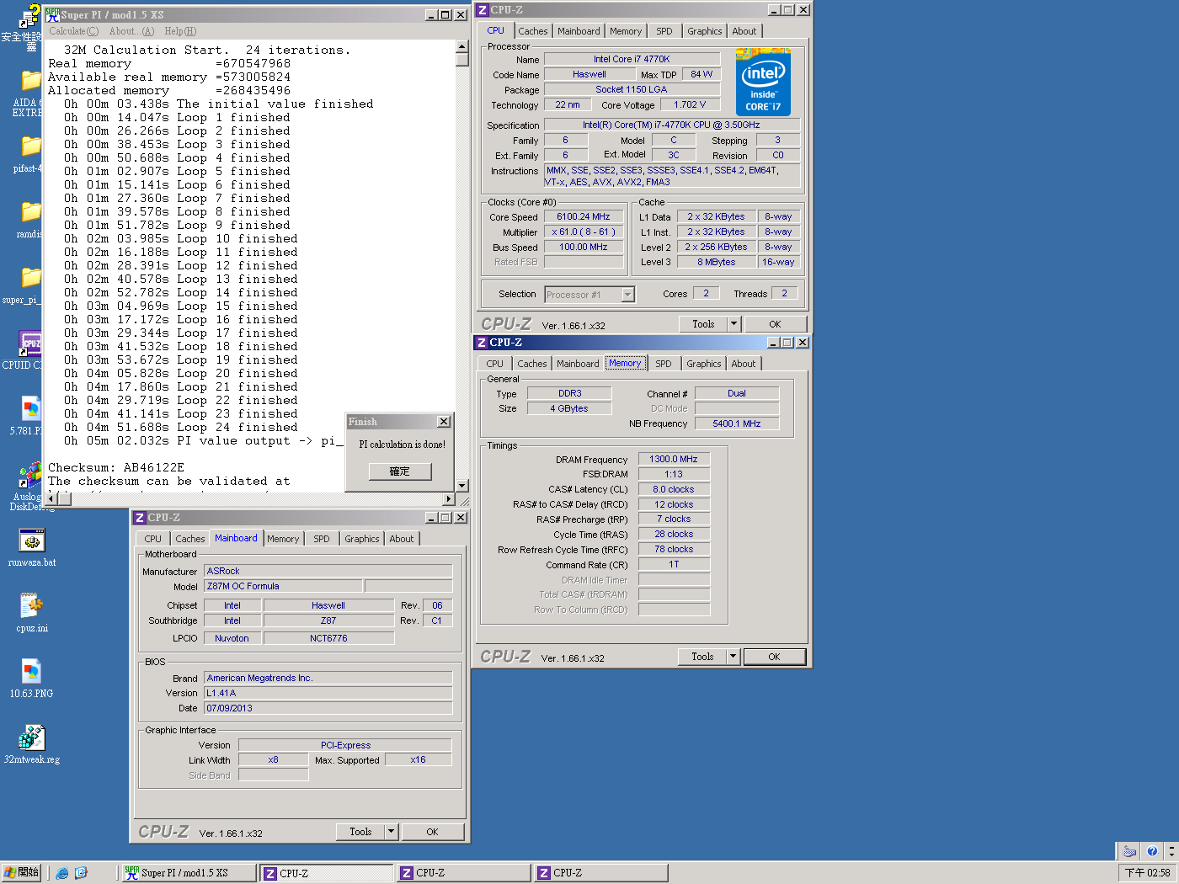
Task: Click the language bar icon in tray
Action: [1129, 851]
